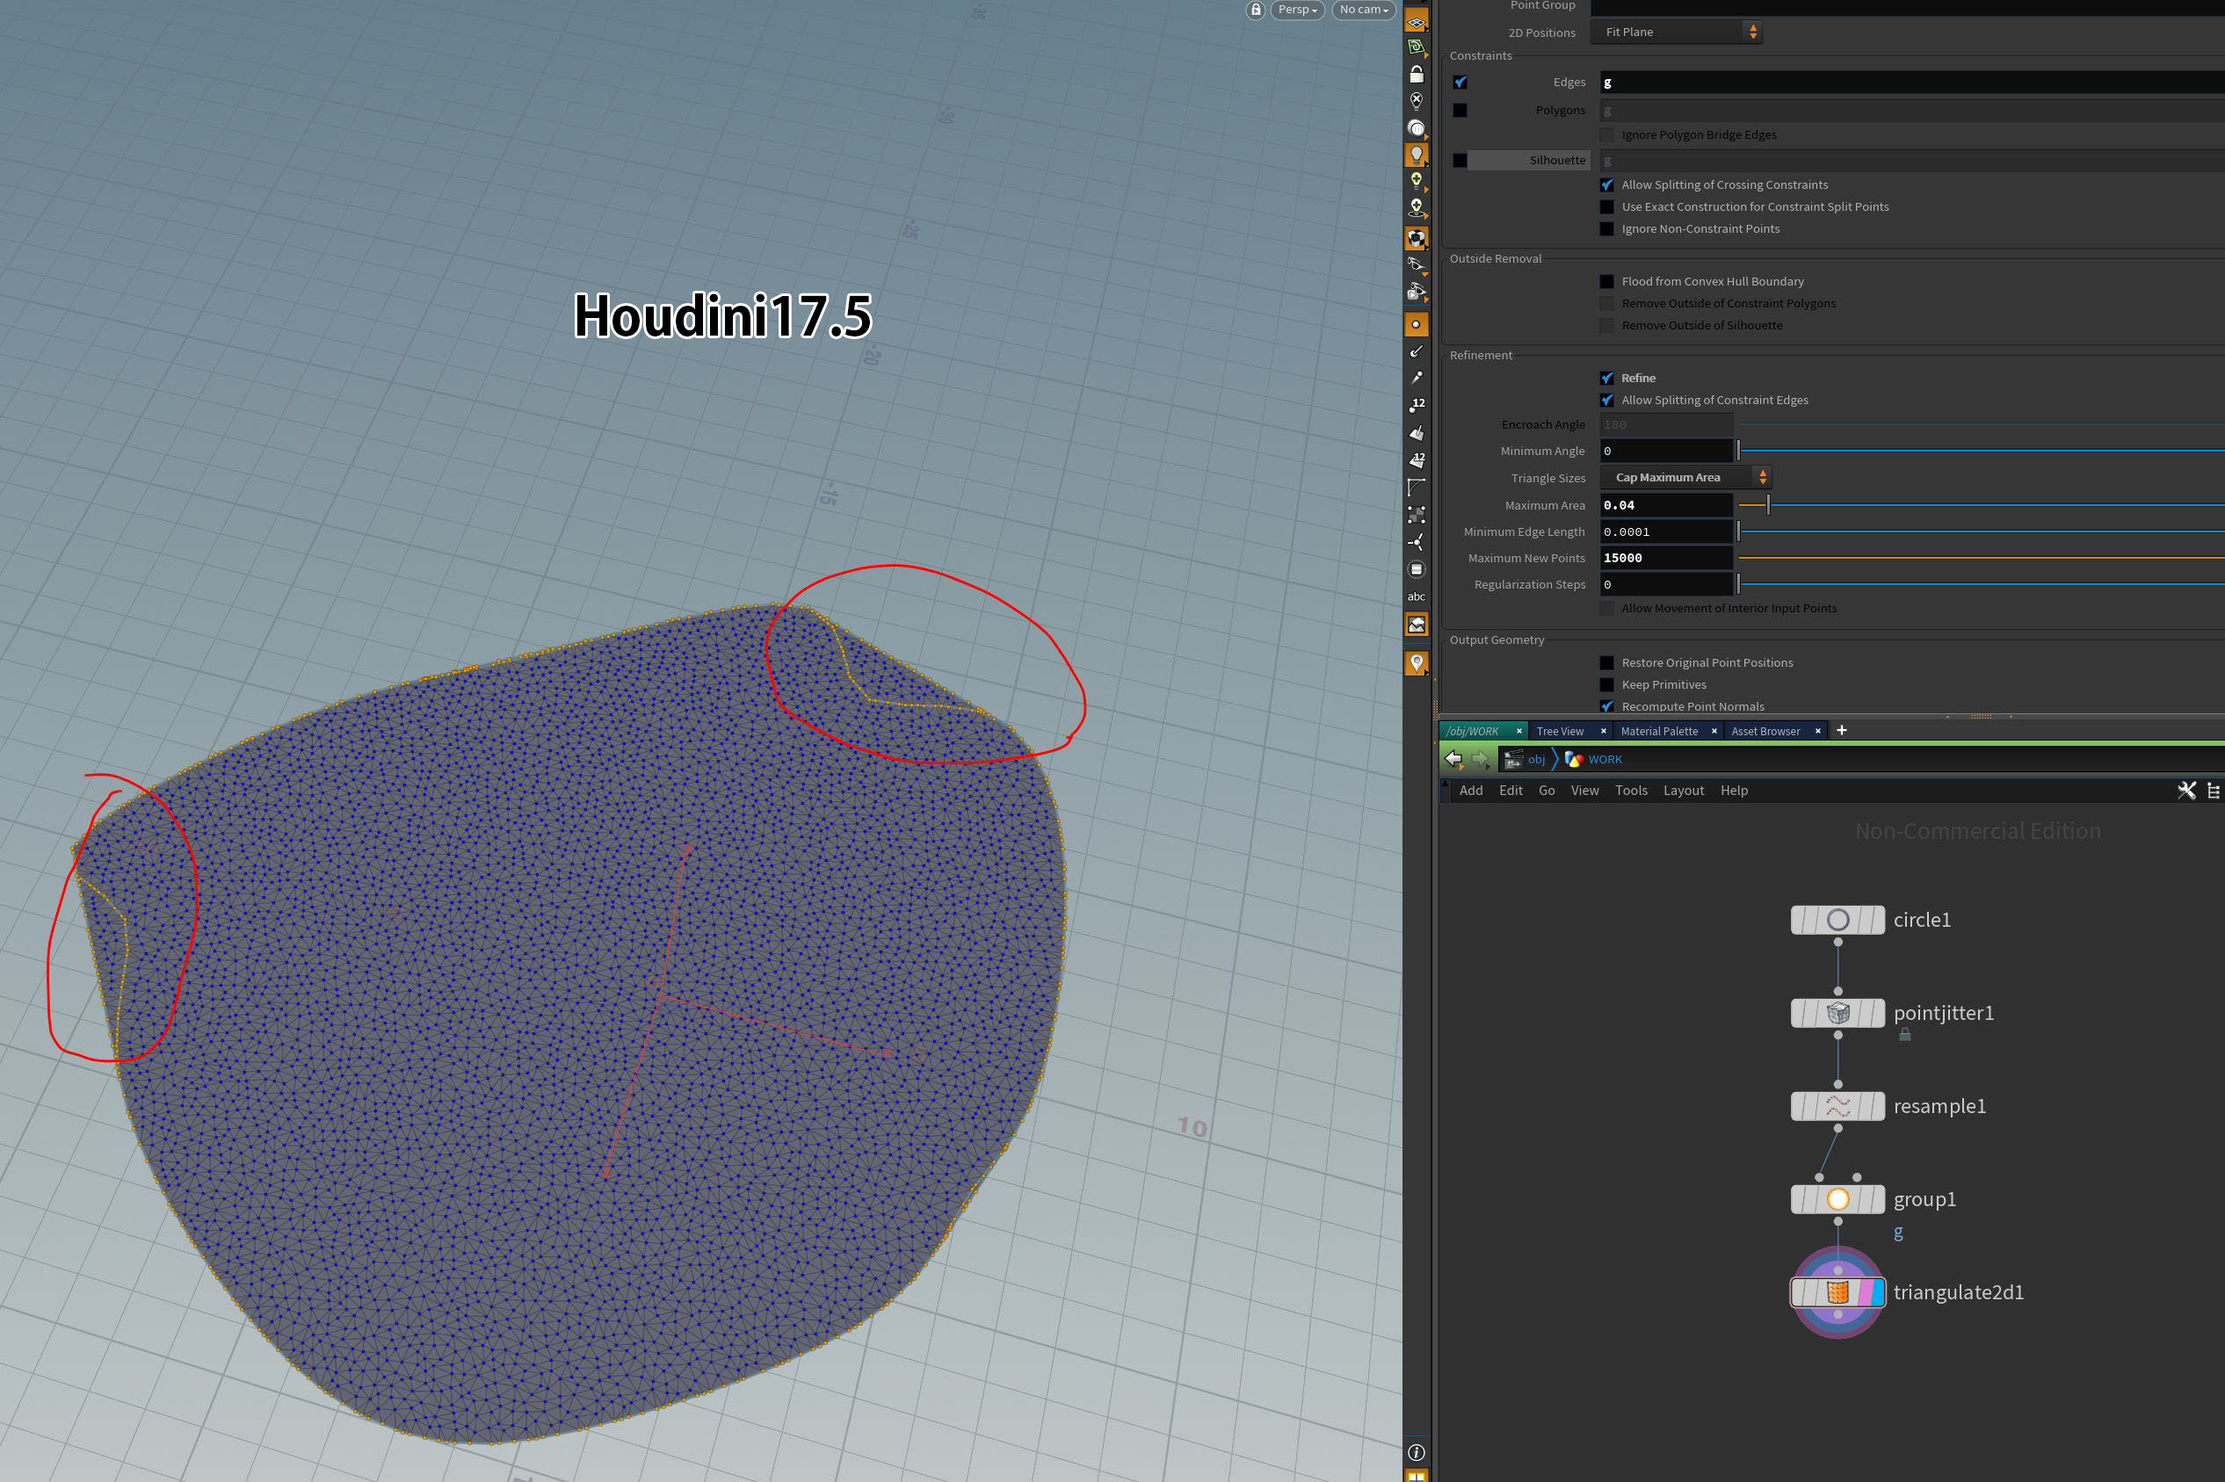Toggle the blue display flag on triangulate2d1
The height and width of the screenshot is (1482, 2225).
click(1878, 1292)
